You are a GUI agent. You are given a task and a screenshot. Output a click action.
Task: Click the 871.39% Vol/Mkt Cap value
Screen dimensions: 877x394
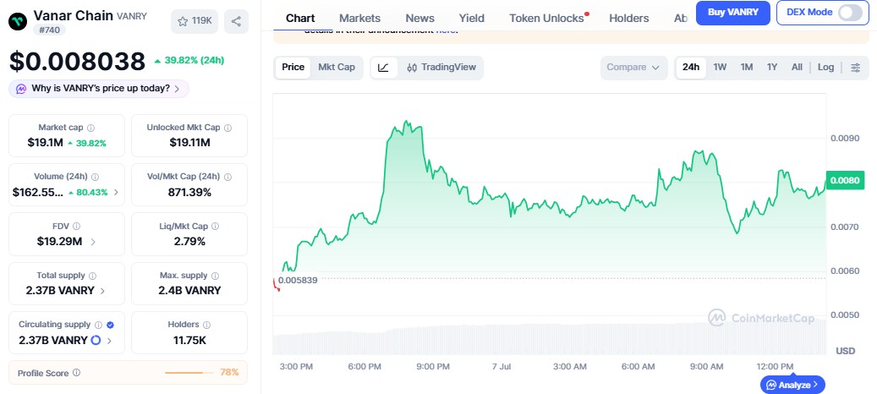coord(189,192)
